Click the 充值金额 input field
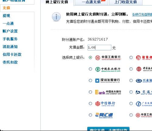The height and width of the screenshot is (131, 152). click(99, 48)
